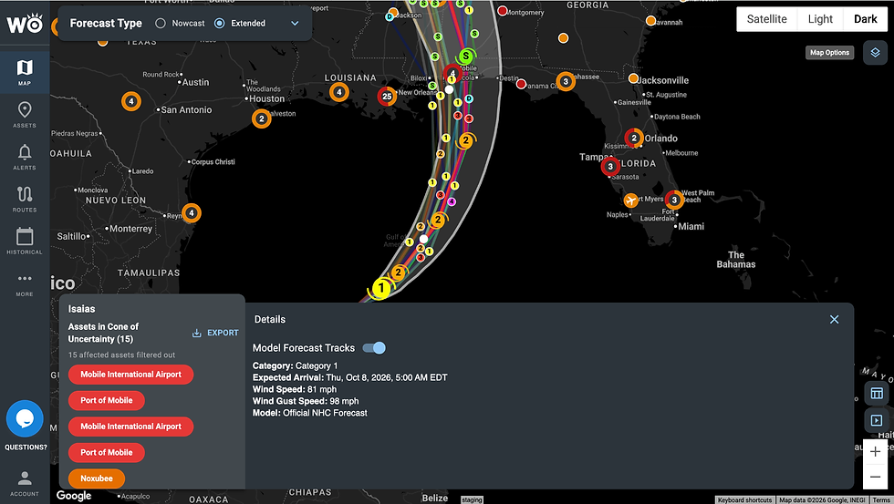This screenshot has width=894, height=504.
Task: Click the cluster marker 2 near Orlando
Action: pyautogui.click(x=633, y=138)
